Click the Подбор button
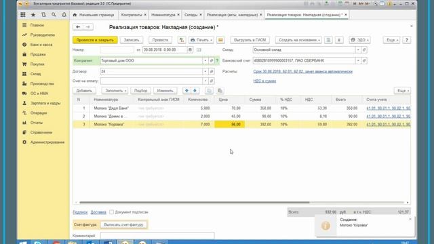 pyautogui.click(x=140, y=91)
